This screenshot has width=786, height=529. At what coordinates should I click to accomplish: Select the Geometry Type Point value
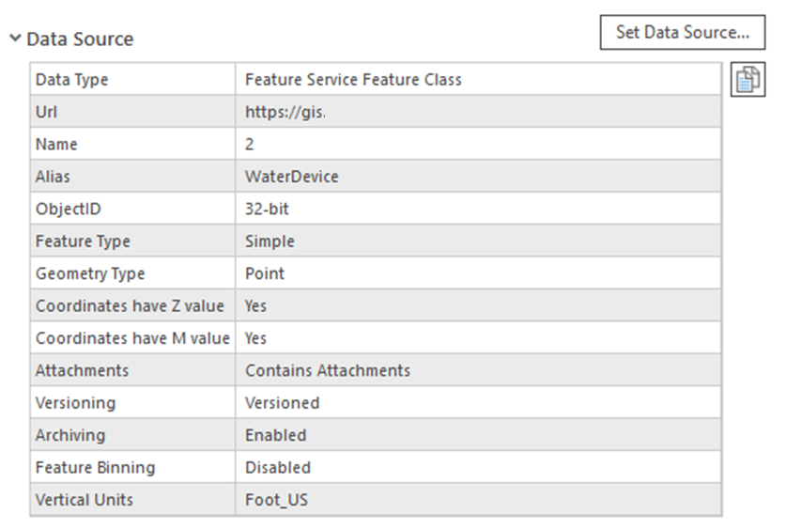tap(265, 273)
